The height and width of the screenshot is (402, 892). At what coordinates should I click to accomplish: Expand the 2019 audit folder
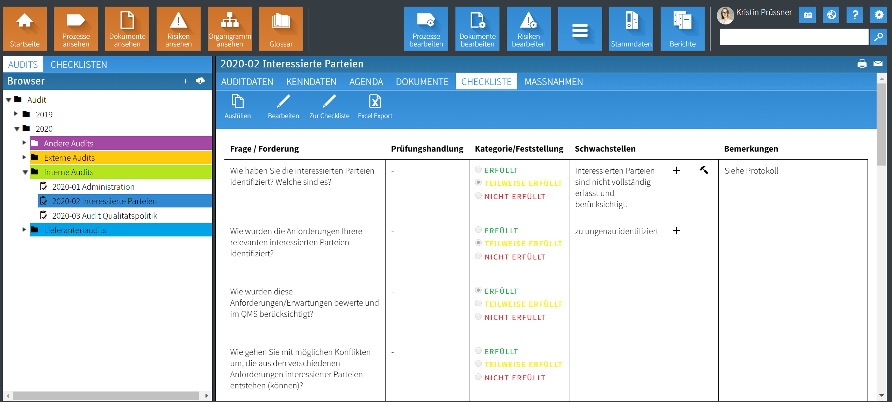pyautogui.click(x=16, y=114)
